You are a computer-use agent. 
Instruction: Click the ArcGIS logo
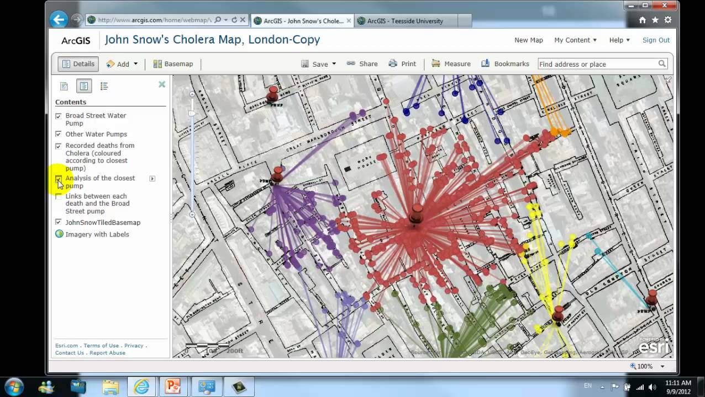[76, 40]
